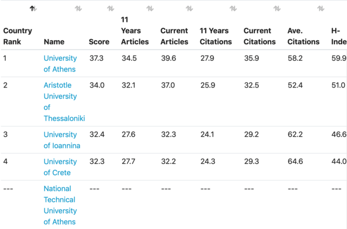Click sort icon above 11 Years Citations
Viewport: 347px width, 229px height.
coord(233,9)
